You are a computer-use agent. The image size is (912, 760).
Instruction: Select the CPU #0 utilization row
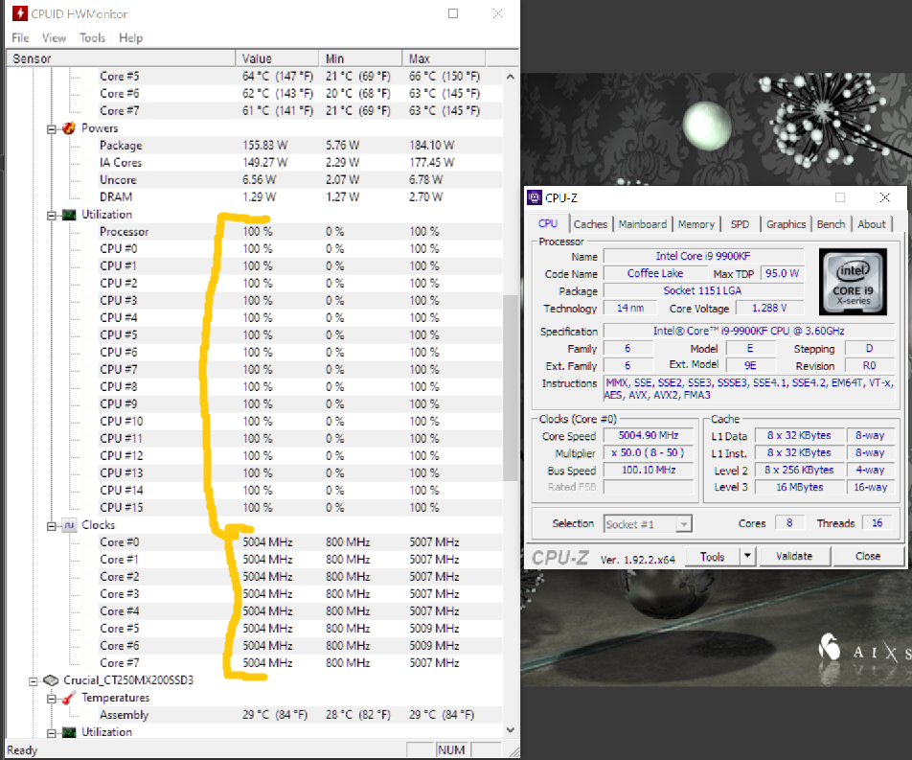pyautogui.click(x=300, y=249)
